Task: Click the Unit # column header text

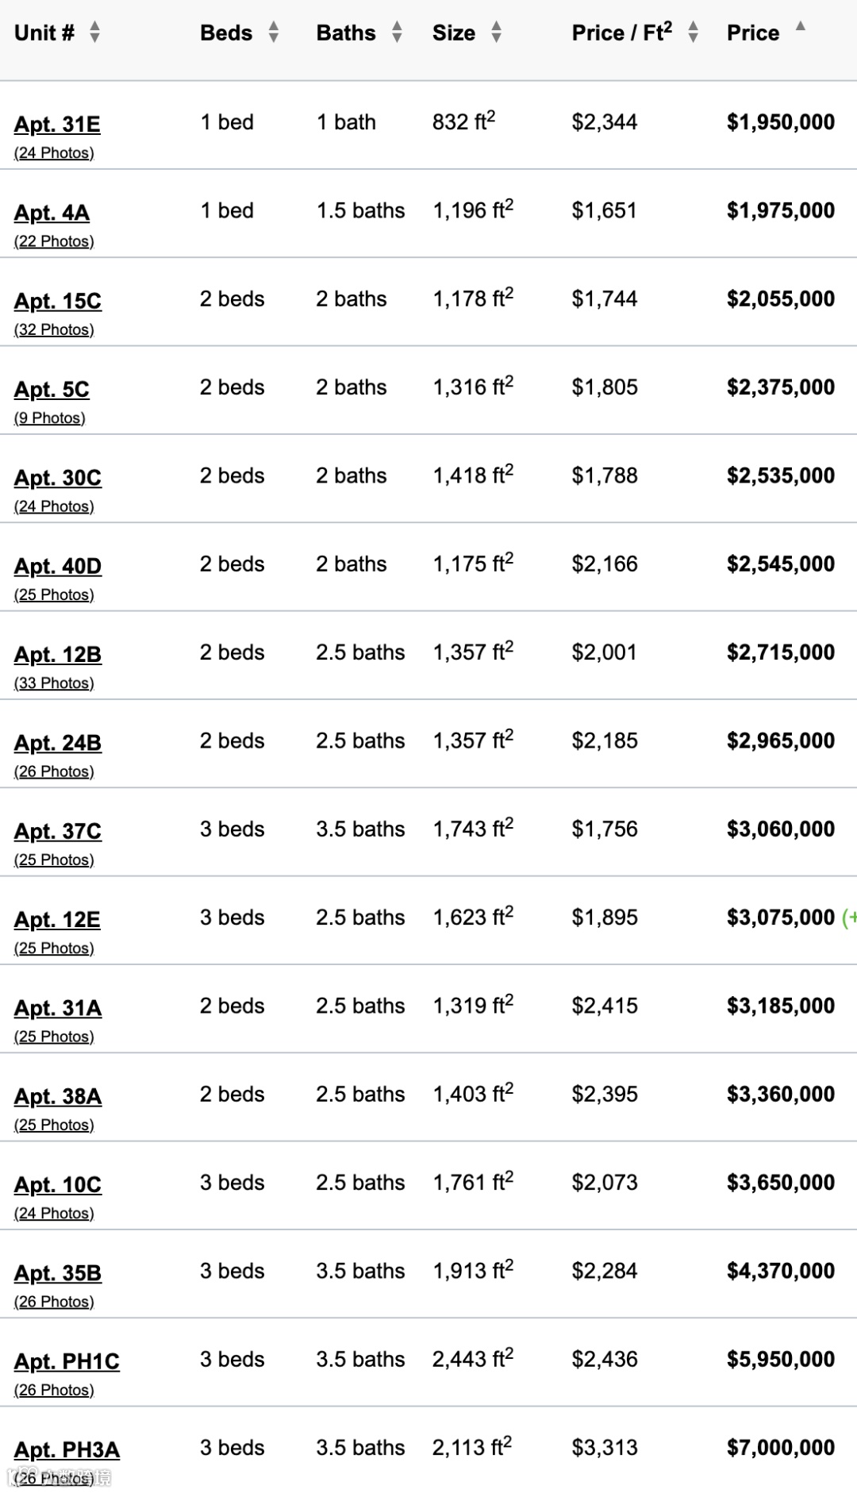Action: click(44, 33)
